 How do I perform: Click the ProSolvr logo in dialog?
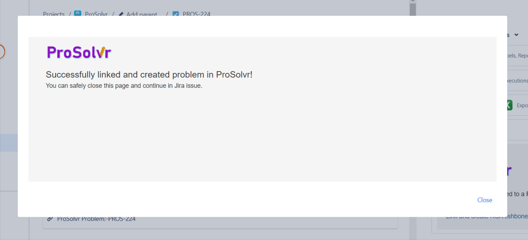79,52
